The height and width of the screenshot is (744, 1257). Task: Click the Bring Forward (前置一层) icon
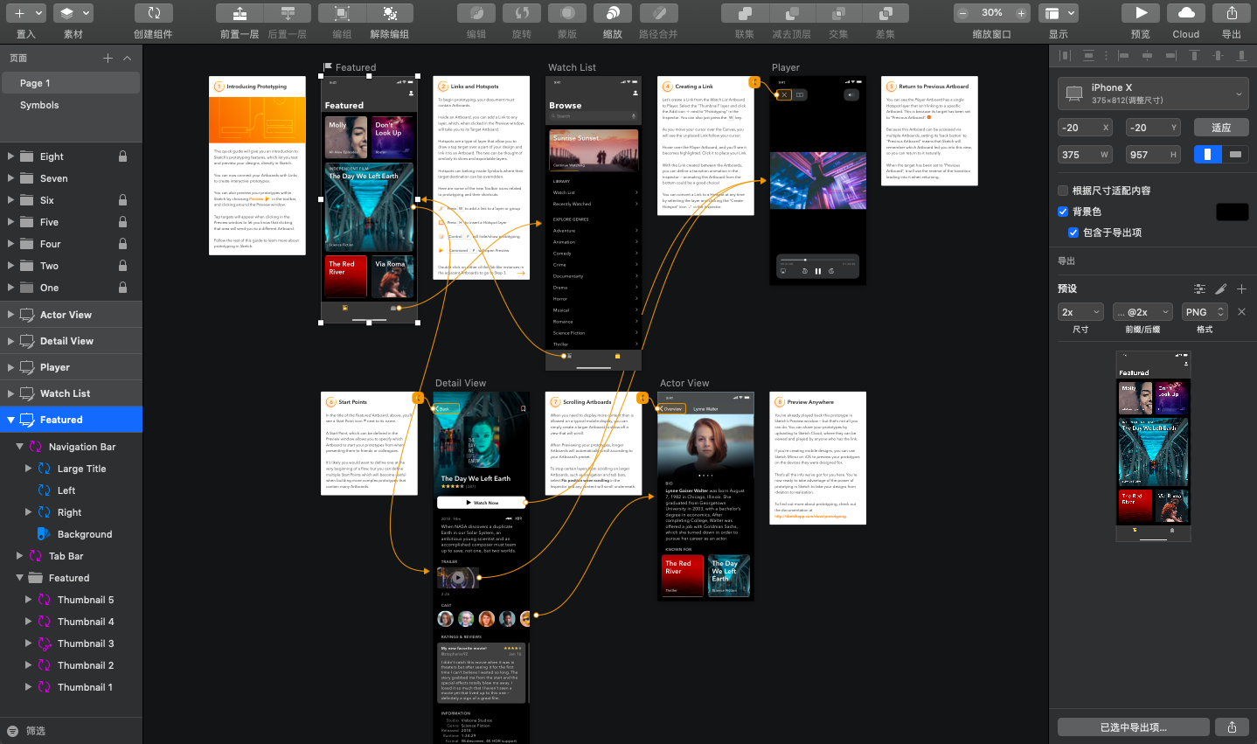coord(239,14)
